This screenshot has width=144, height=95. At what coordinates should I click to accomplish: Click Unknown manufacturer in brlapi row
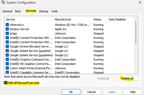[x=60, y=33]
